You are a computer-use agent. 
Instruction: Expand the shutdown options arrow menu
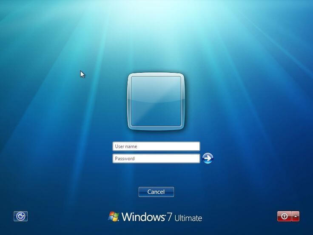[x=296, y=216]
